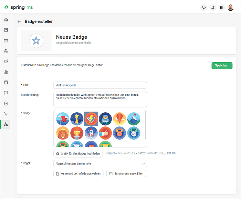Open the Regel dropdown Abgeschlossene Lerninhalte
This screenshot has height=199, width=241.
100,164
